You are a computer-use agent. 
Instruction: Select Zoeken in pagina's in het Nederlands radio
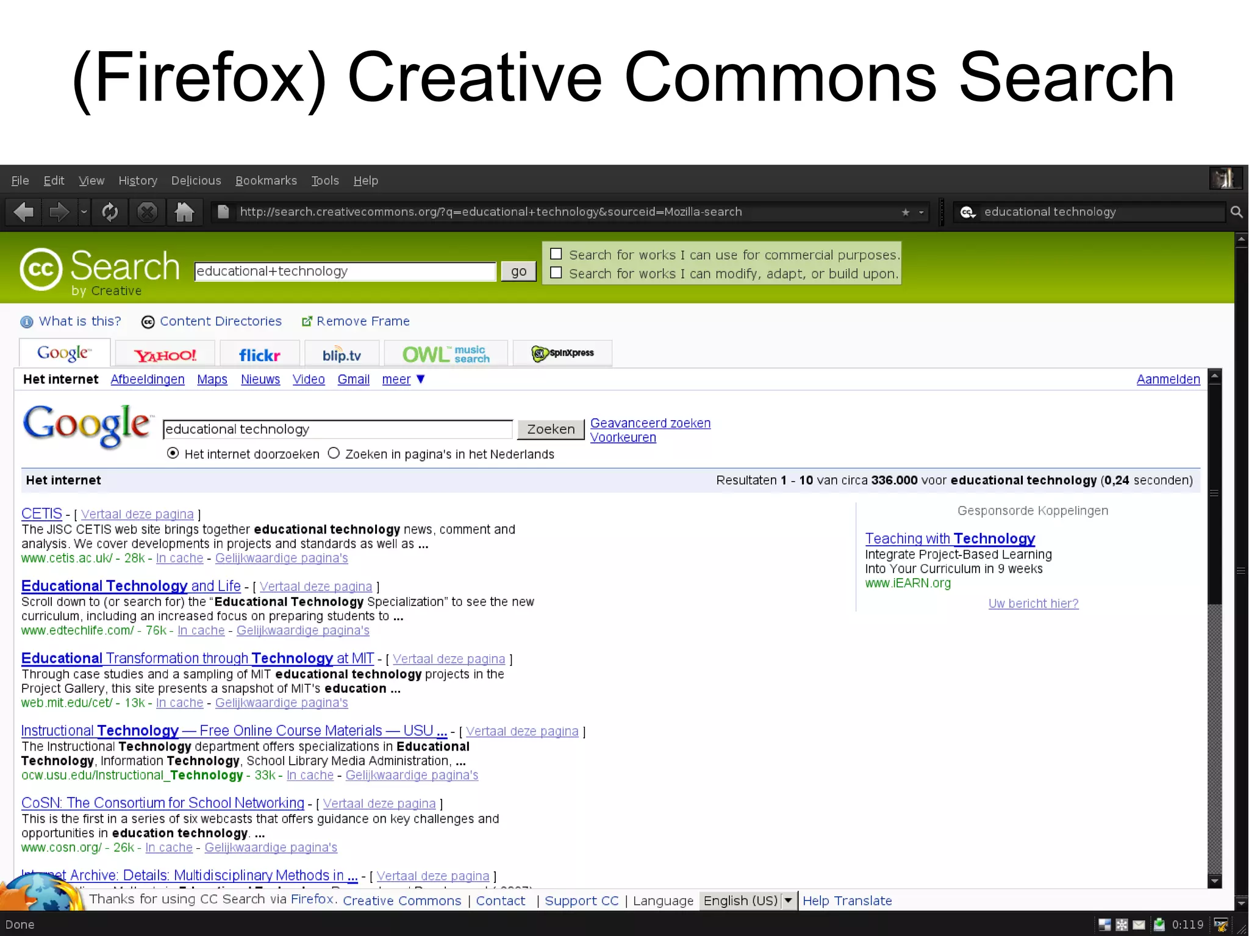coord(334,453)
